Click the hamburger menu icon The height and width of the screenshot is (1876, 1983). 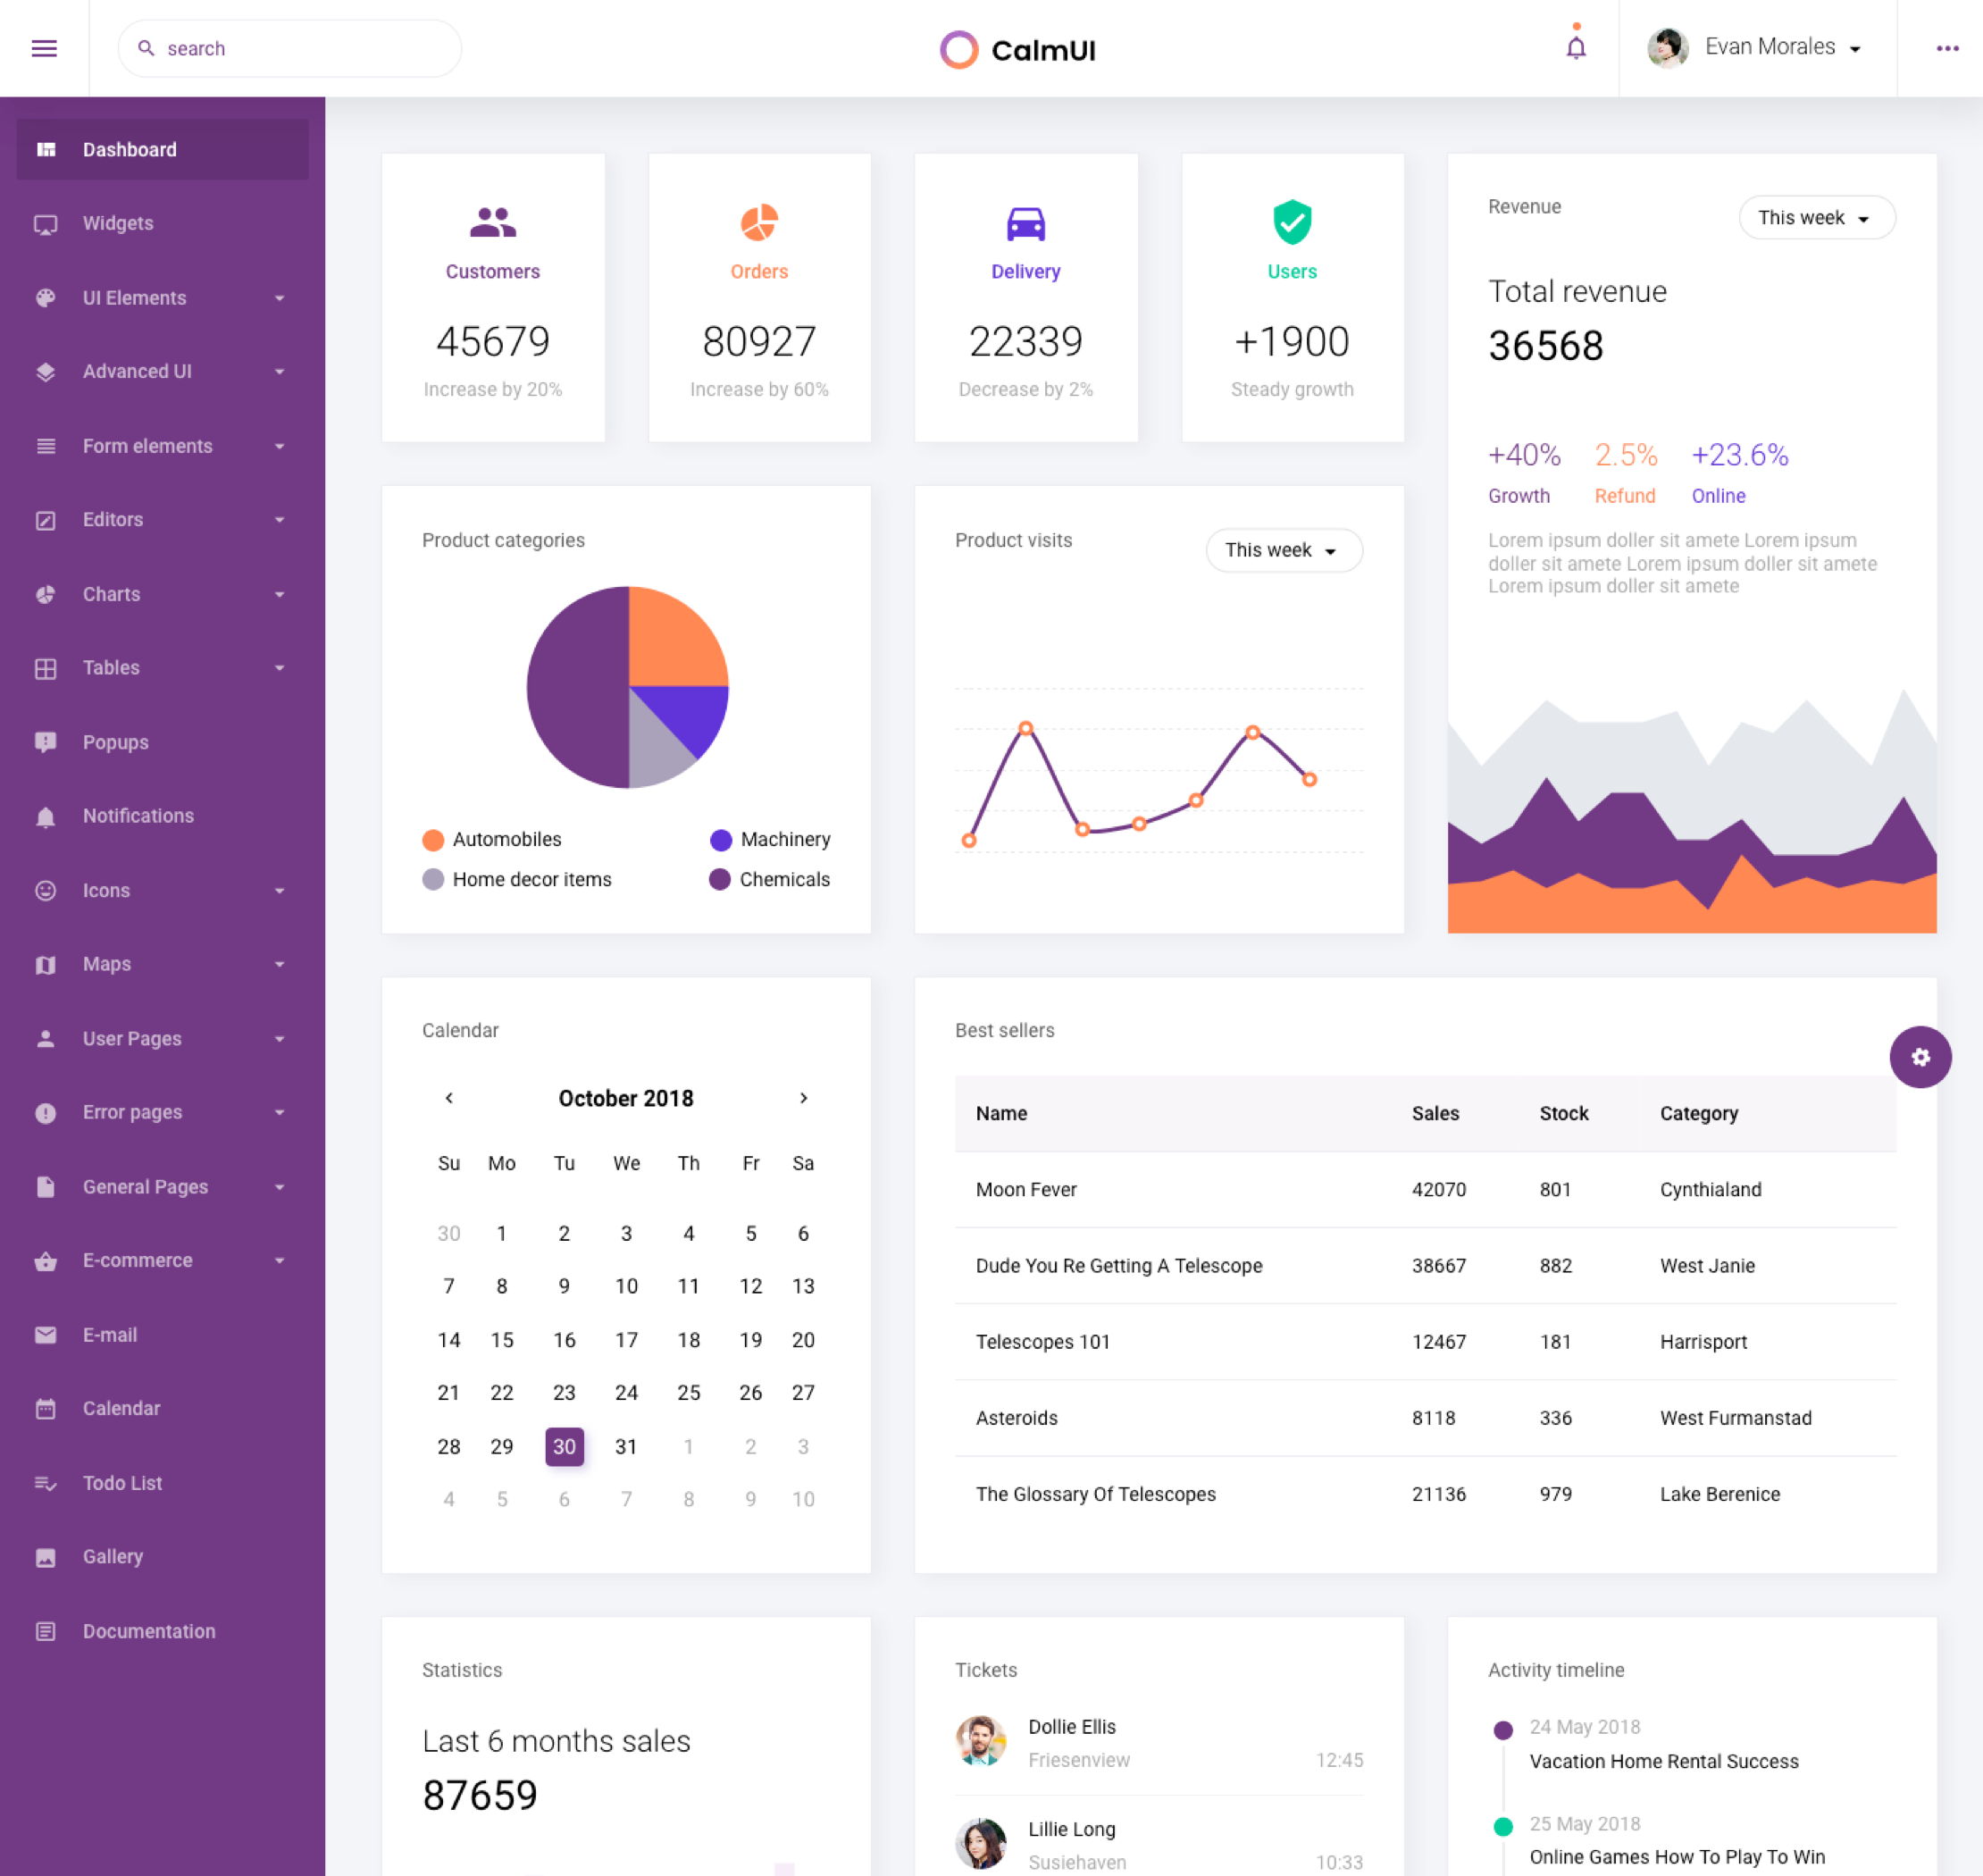(44, 48)
